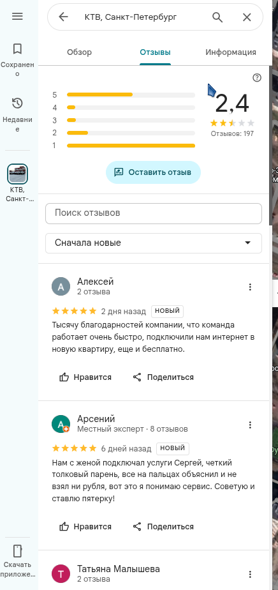Click the download app phone icon
The image size is (278, 590).
pos(17,550)
